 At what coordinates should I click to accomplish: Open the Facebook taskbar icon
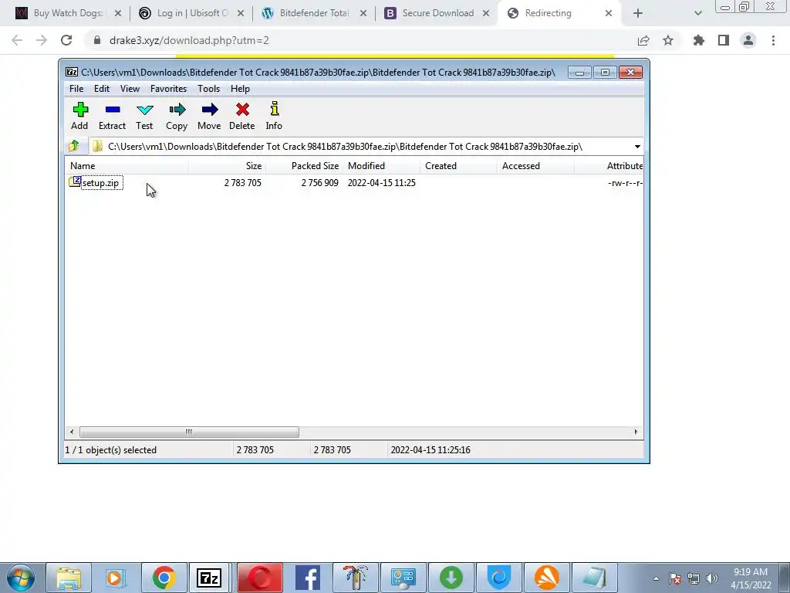pos(308,578)
